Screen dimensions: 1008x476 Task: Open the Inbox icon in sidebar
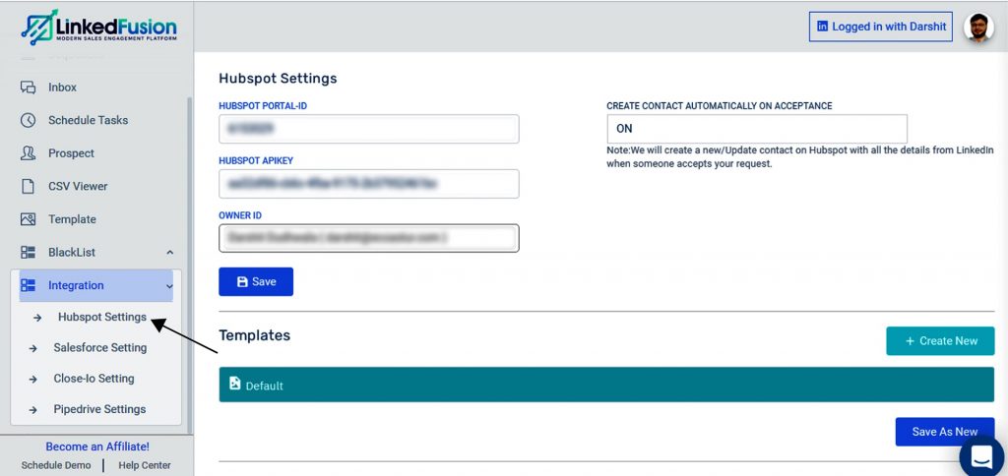28,88
